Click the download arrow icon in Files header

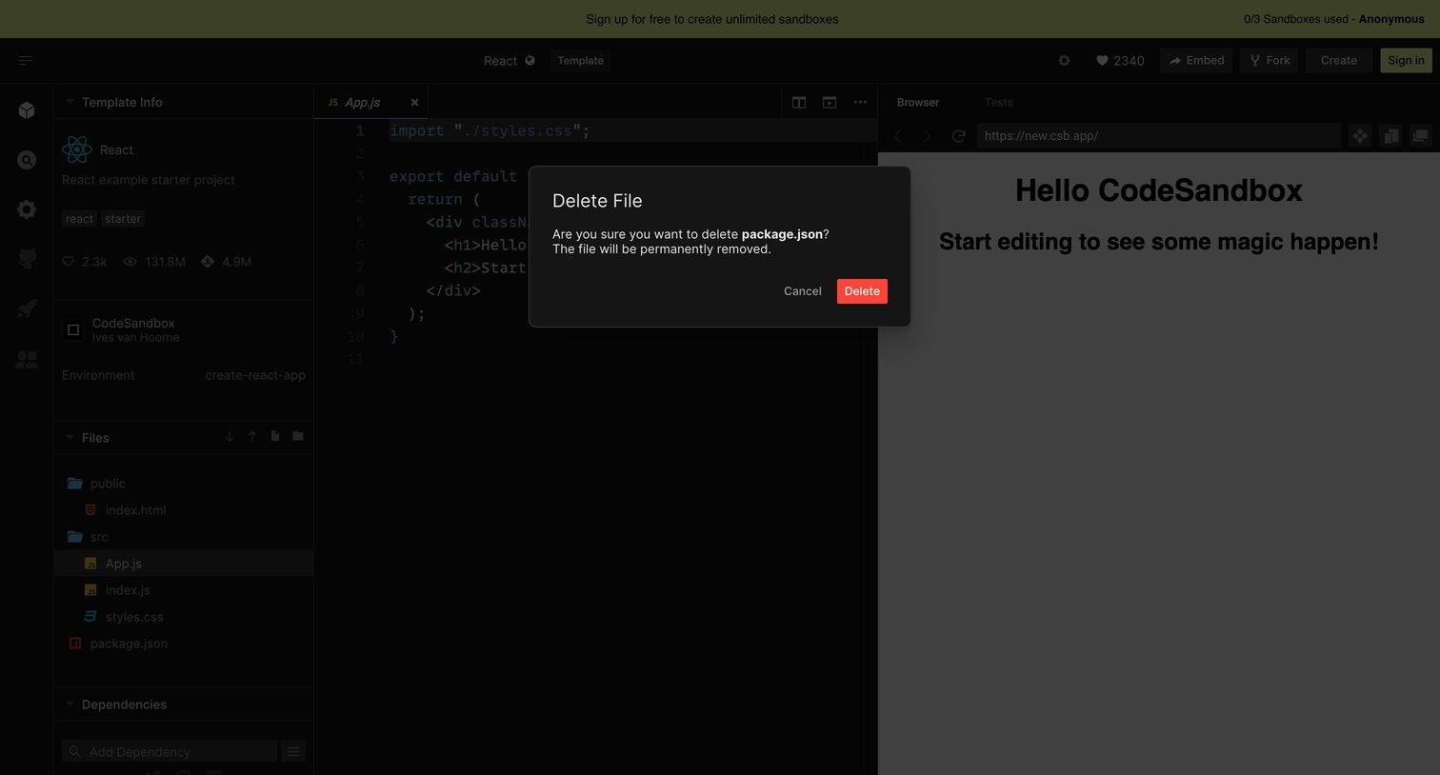pos(229,436)
